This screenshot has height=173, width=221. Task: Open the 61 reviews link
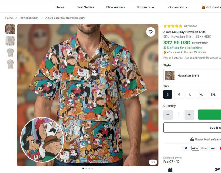pyautogui.click(x=191, y=26)
